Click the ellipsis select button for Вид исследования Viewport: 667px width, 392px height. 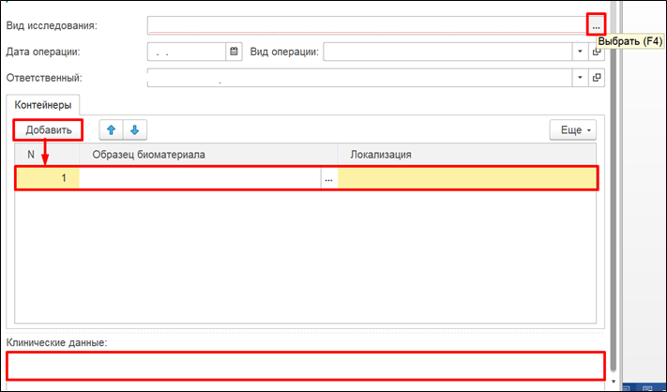(x=596, y=26)
